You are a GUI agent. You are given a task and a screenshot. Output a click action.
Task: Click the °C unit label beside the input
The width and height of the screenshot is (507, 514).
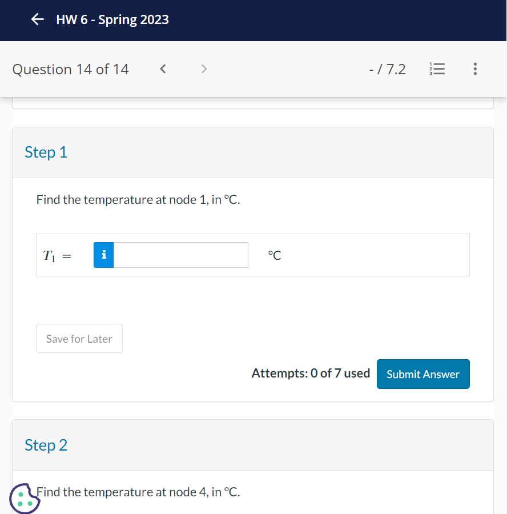pyautogui.click(x=275, y=255)
